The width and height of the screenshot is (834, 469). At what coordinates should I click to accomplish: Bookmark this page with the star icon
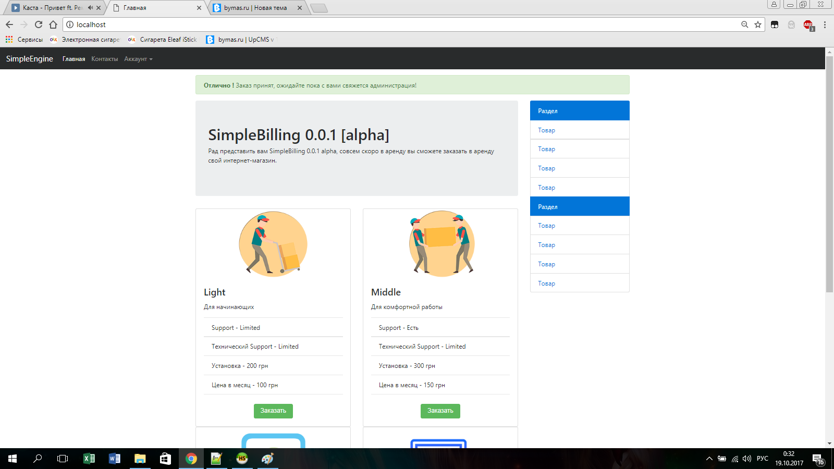758,24
